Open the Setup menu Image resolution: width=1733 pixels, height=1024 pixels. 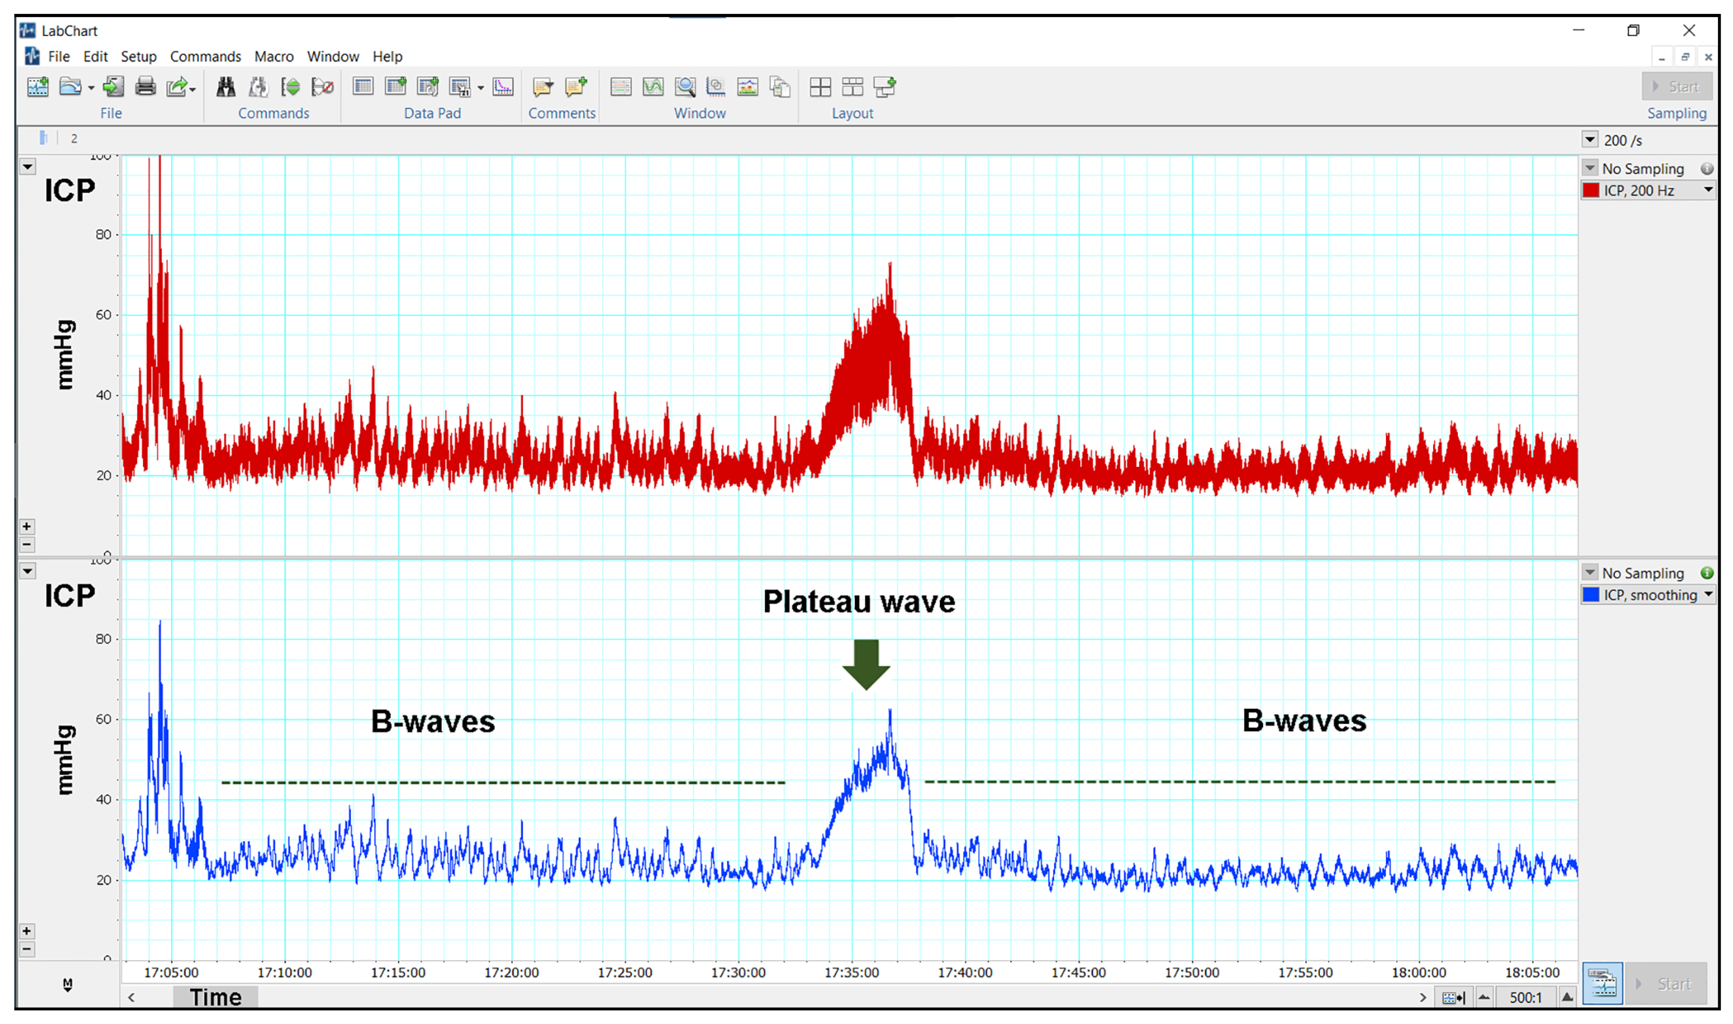pos(138,56)
